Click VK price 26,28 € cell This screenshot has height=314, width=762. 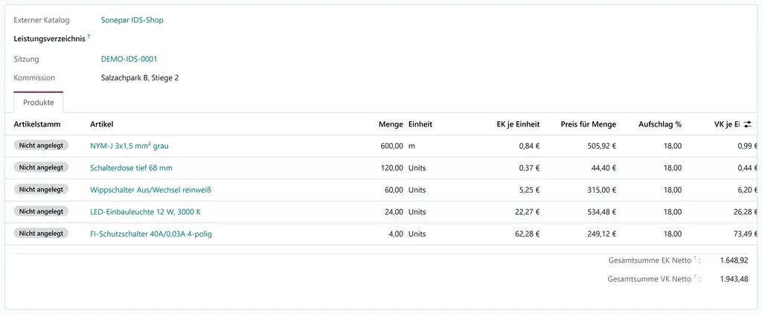pos(746,212)
